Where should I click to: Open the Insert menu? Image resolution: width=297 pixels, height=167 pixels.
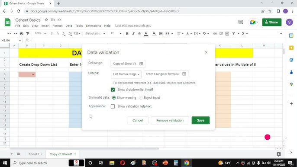[45, 26]
